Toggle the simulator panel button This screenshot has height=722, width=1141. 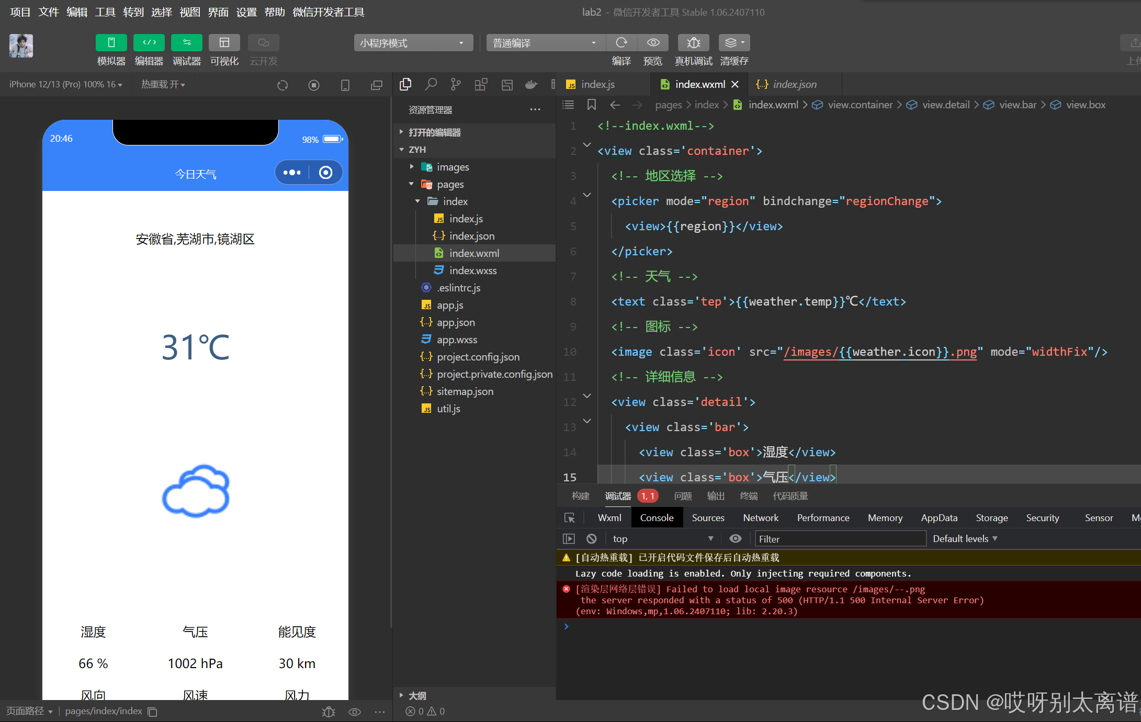111,42
